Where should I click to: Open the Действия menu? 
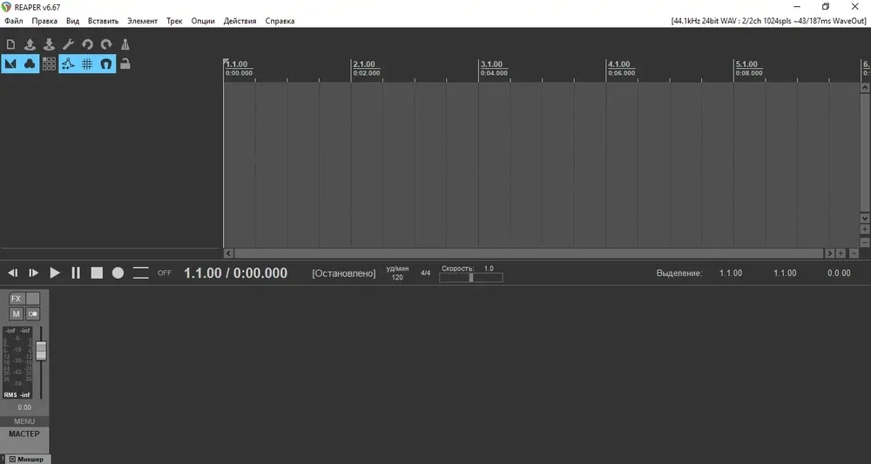click(x=240, y=21)
